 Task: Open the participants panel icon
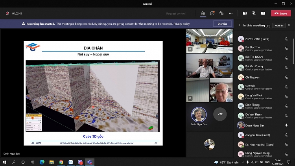pyautogui.click(x=203, y=13)
